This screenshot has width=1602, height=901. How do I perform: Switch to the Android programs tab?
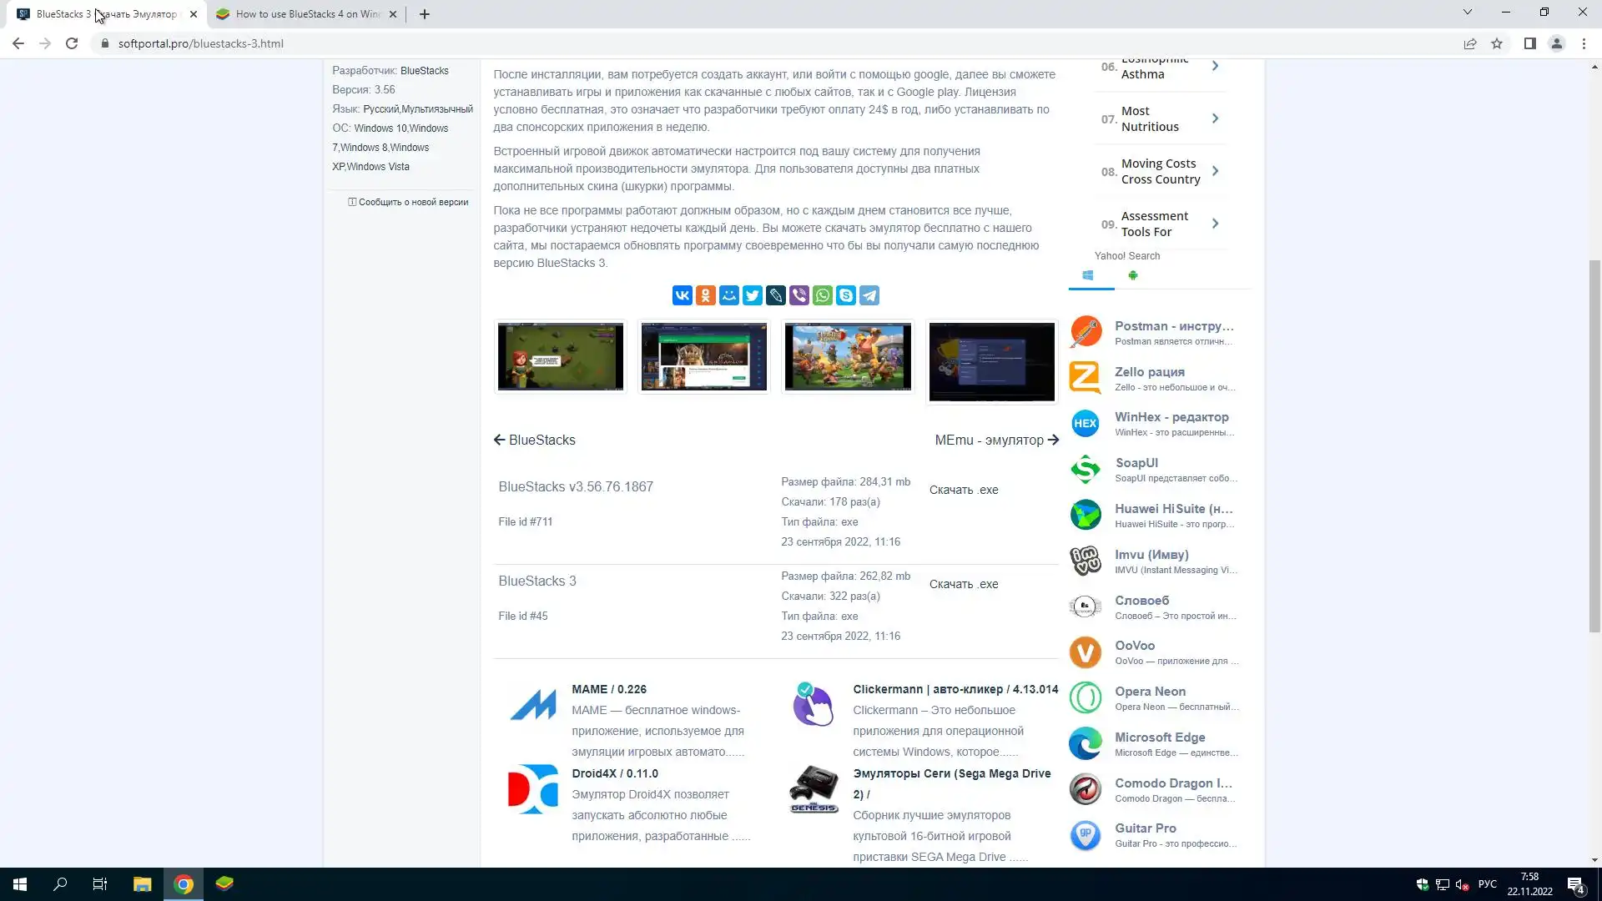pyautogui.click(x=1132, y=275)
